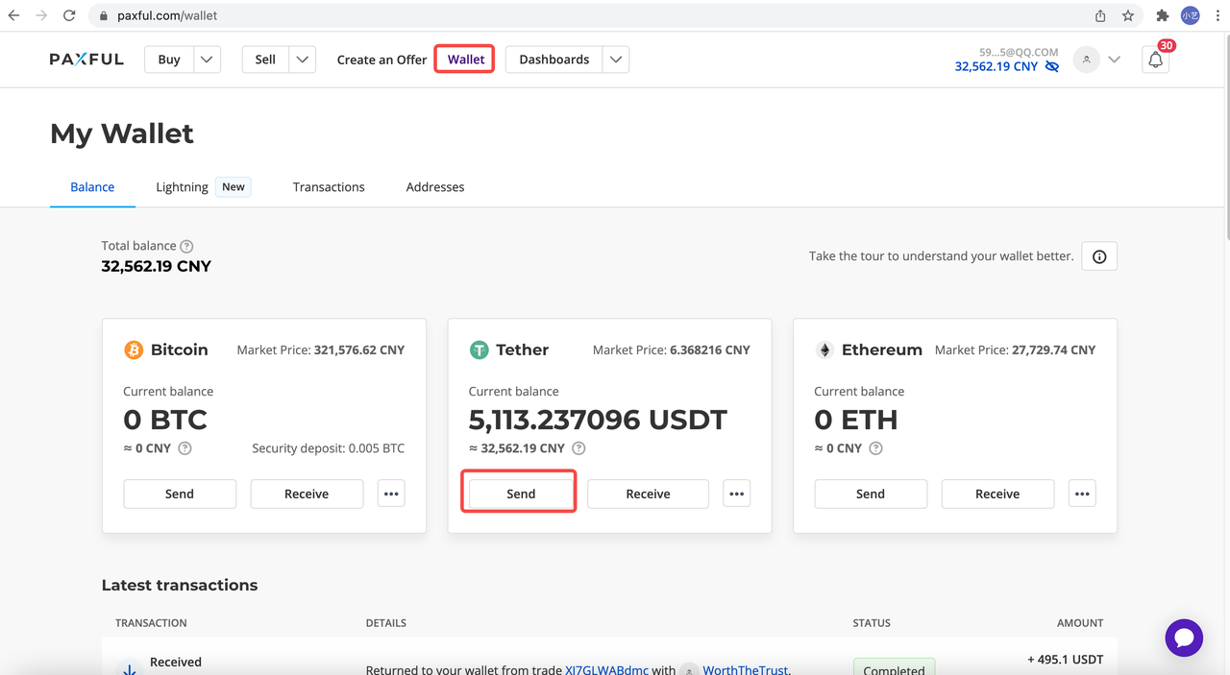The image size is (1230, 675).
Task: Open the Chrome profile avatar
Action: click(1191, 15)
